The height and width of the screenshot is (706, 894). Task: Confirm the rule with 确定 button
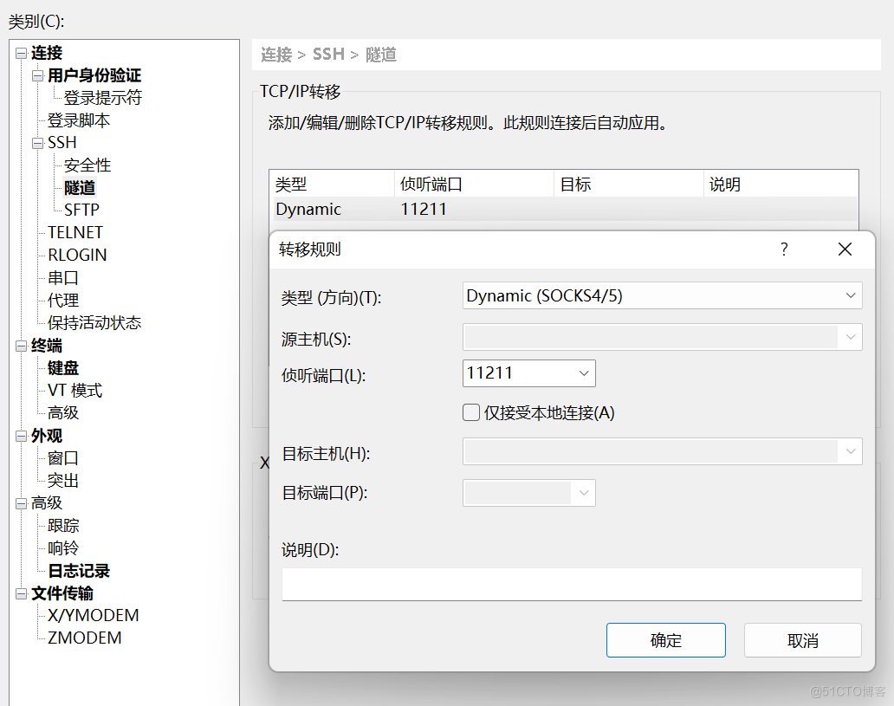coord(665,639)
